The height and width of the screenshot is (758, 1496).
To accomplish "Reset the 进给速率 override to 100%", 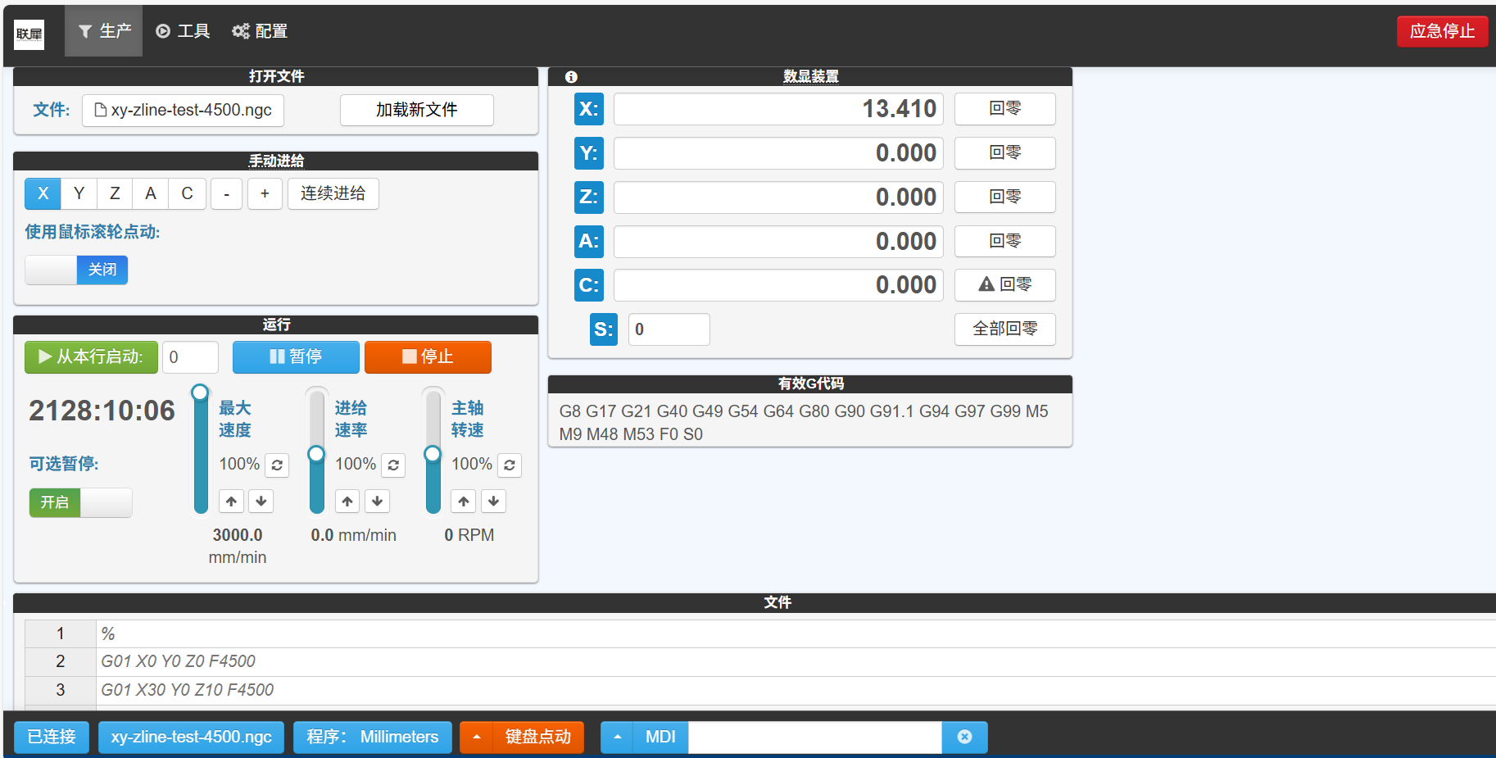I will [393, 465].
